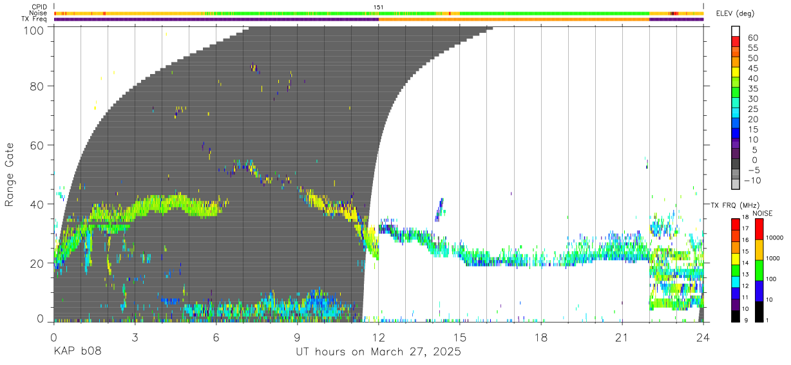Click the 'KAP b08' radar beam label
The image size is (791, 365).
[77, 352]
